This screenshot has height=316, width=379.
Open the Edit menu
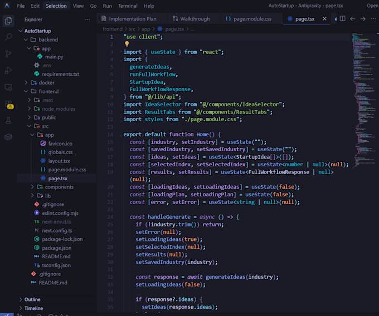pyautogui.click(x=35, y=6)
